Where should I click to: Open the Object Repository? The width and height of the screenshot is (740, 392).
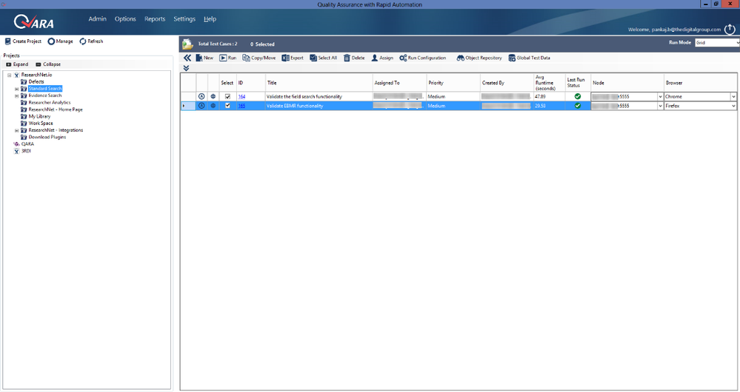tap(479, 58)
